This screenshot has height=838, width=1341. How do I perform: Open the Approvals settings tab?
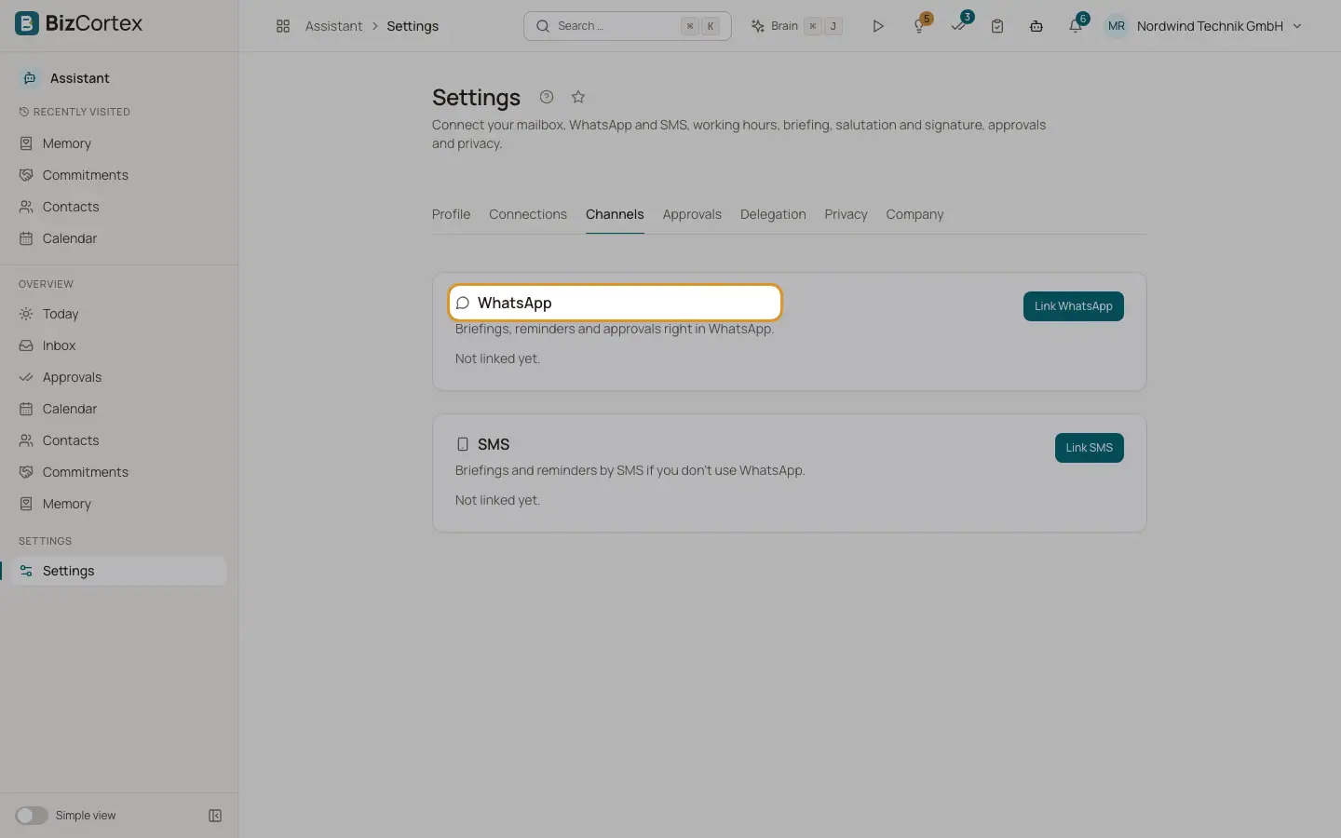point(692,214)
